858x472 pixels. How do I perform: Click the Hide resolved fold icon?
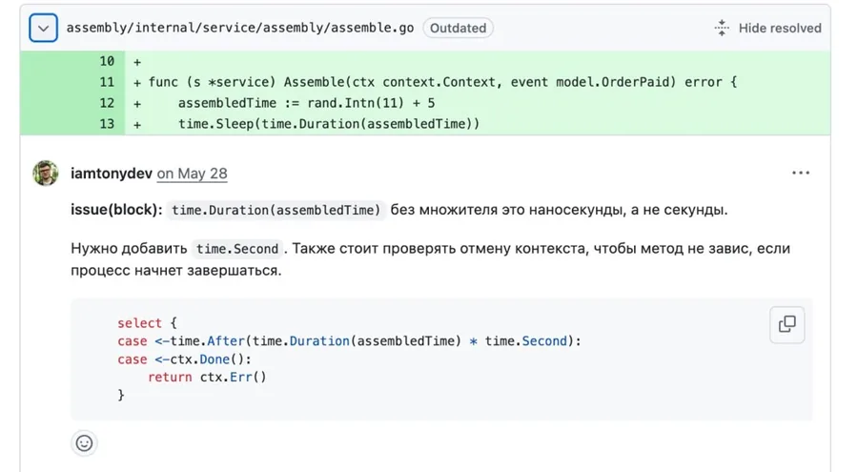[722, 28]
